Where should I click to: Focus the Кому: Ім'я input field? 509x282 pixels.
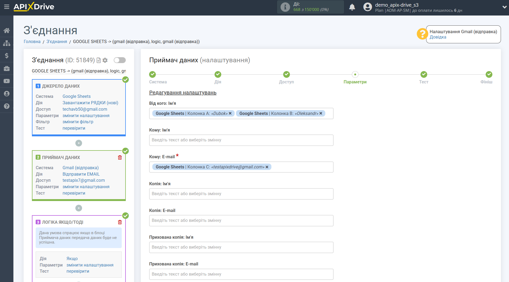241,140
